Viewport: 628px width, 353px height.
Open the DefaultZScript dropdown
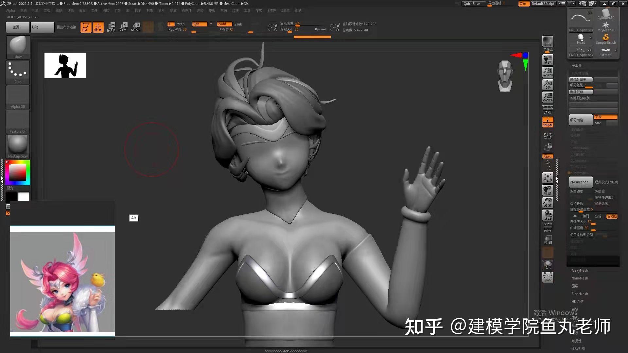point(543,4)
